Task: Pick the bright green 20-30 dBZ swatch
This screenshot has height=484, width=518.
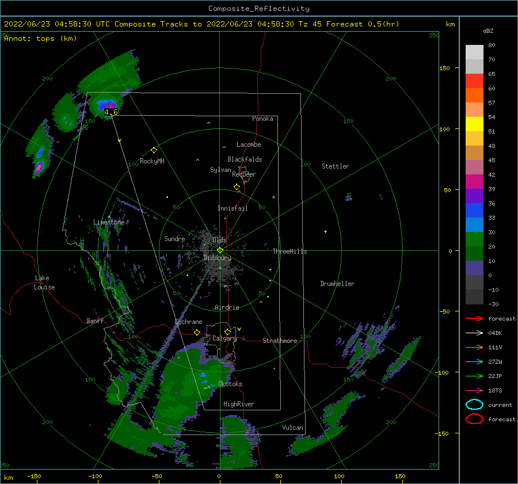Action: click(x=474, y=239)
